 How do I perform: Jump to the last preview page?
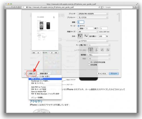point(56,53)
